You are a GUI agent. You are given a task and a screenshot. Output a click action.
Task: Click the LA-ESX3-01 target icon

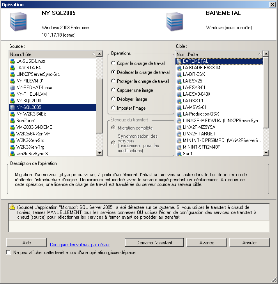(x=179, y=88)
